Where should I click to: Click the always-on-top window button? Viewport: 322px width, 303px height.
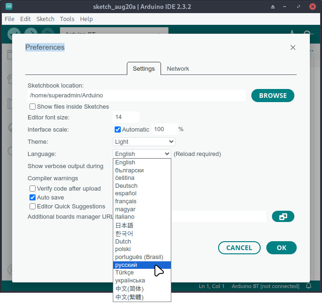click(273, 7)
